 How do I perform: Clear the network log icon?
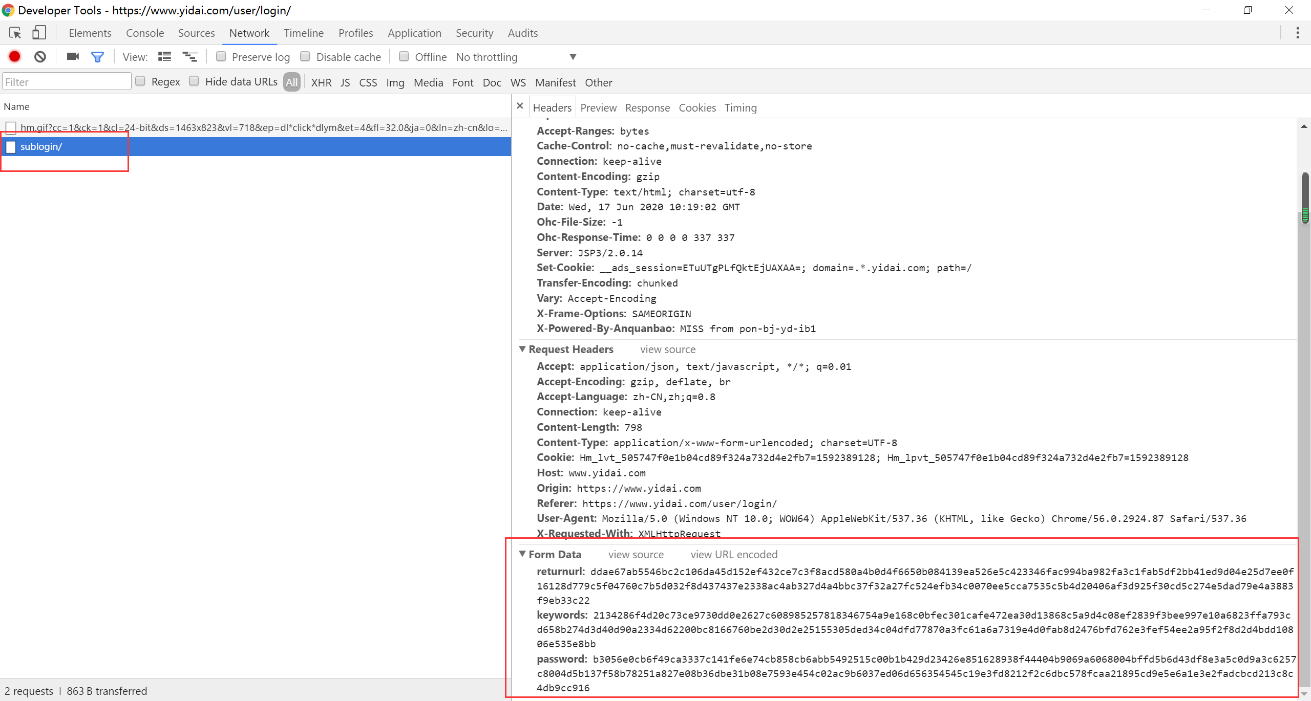tap(40, 57)
